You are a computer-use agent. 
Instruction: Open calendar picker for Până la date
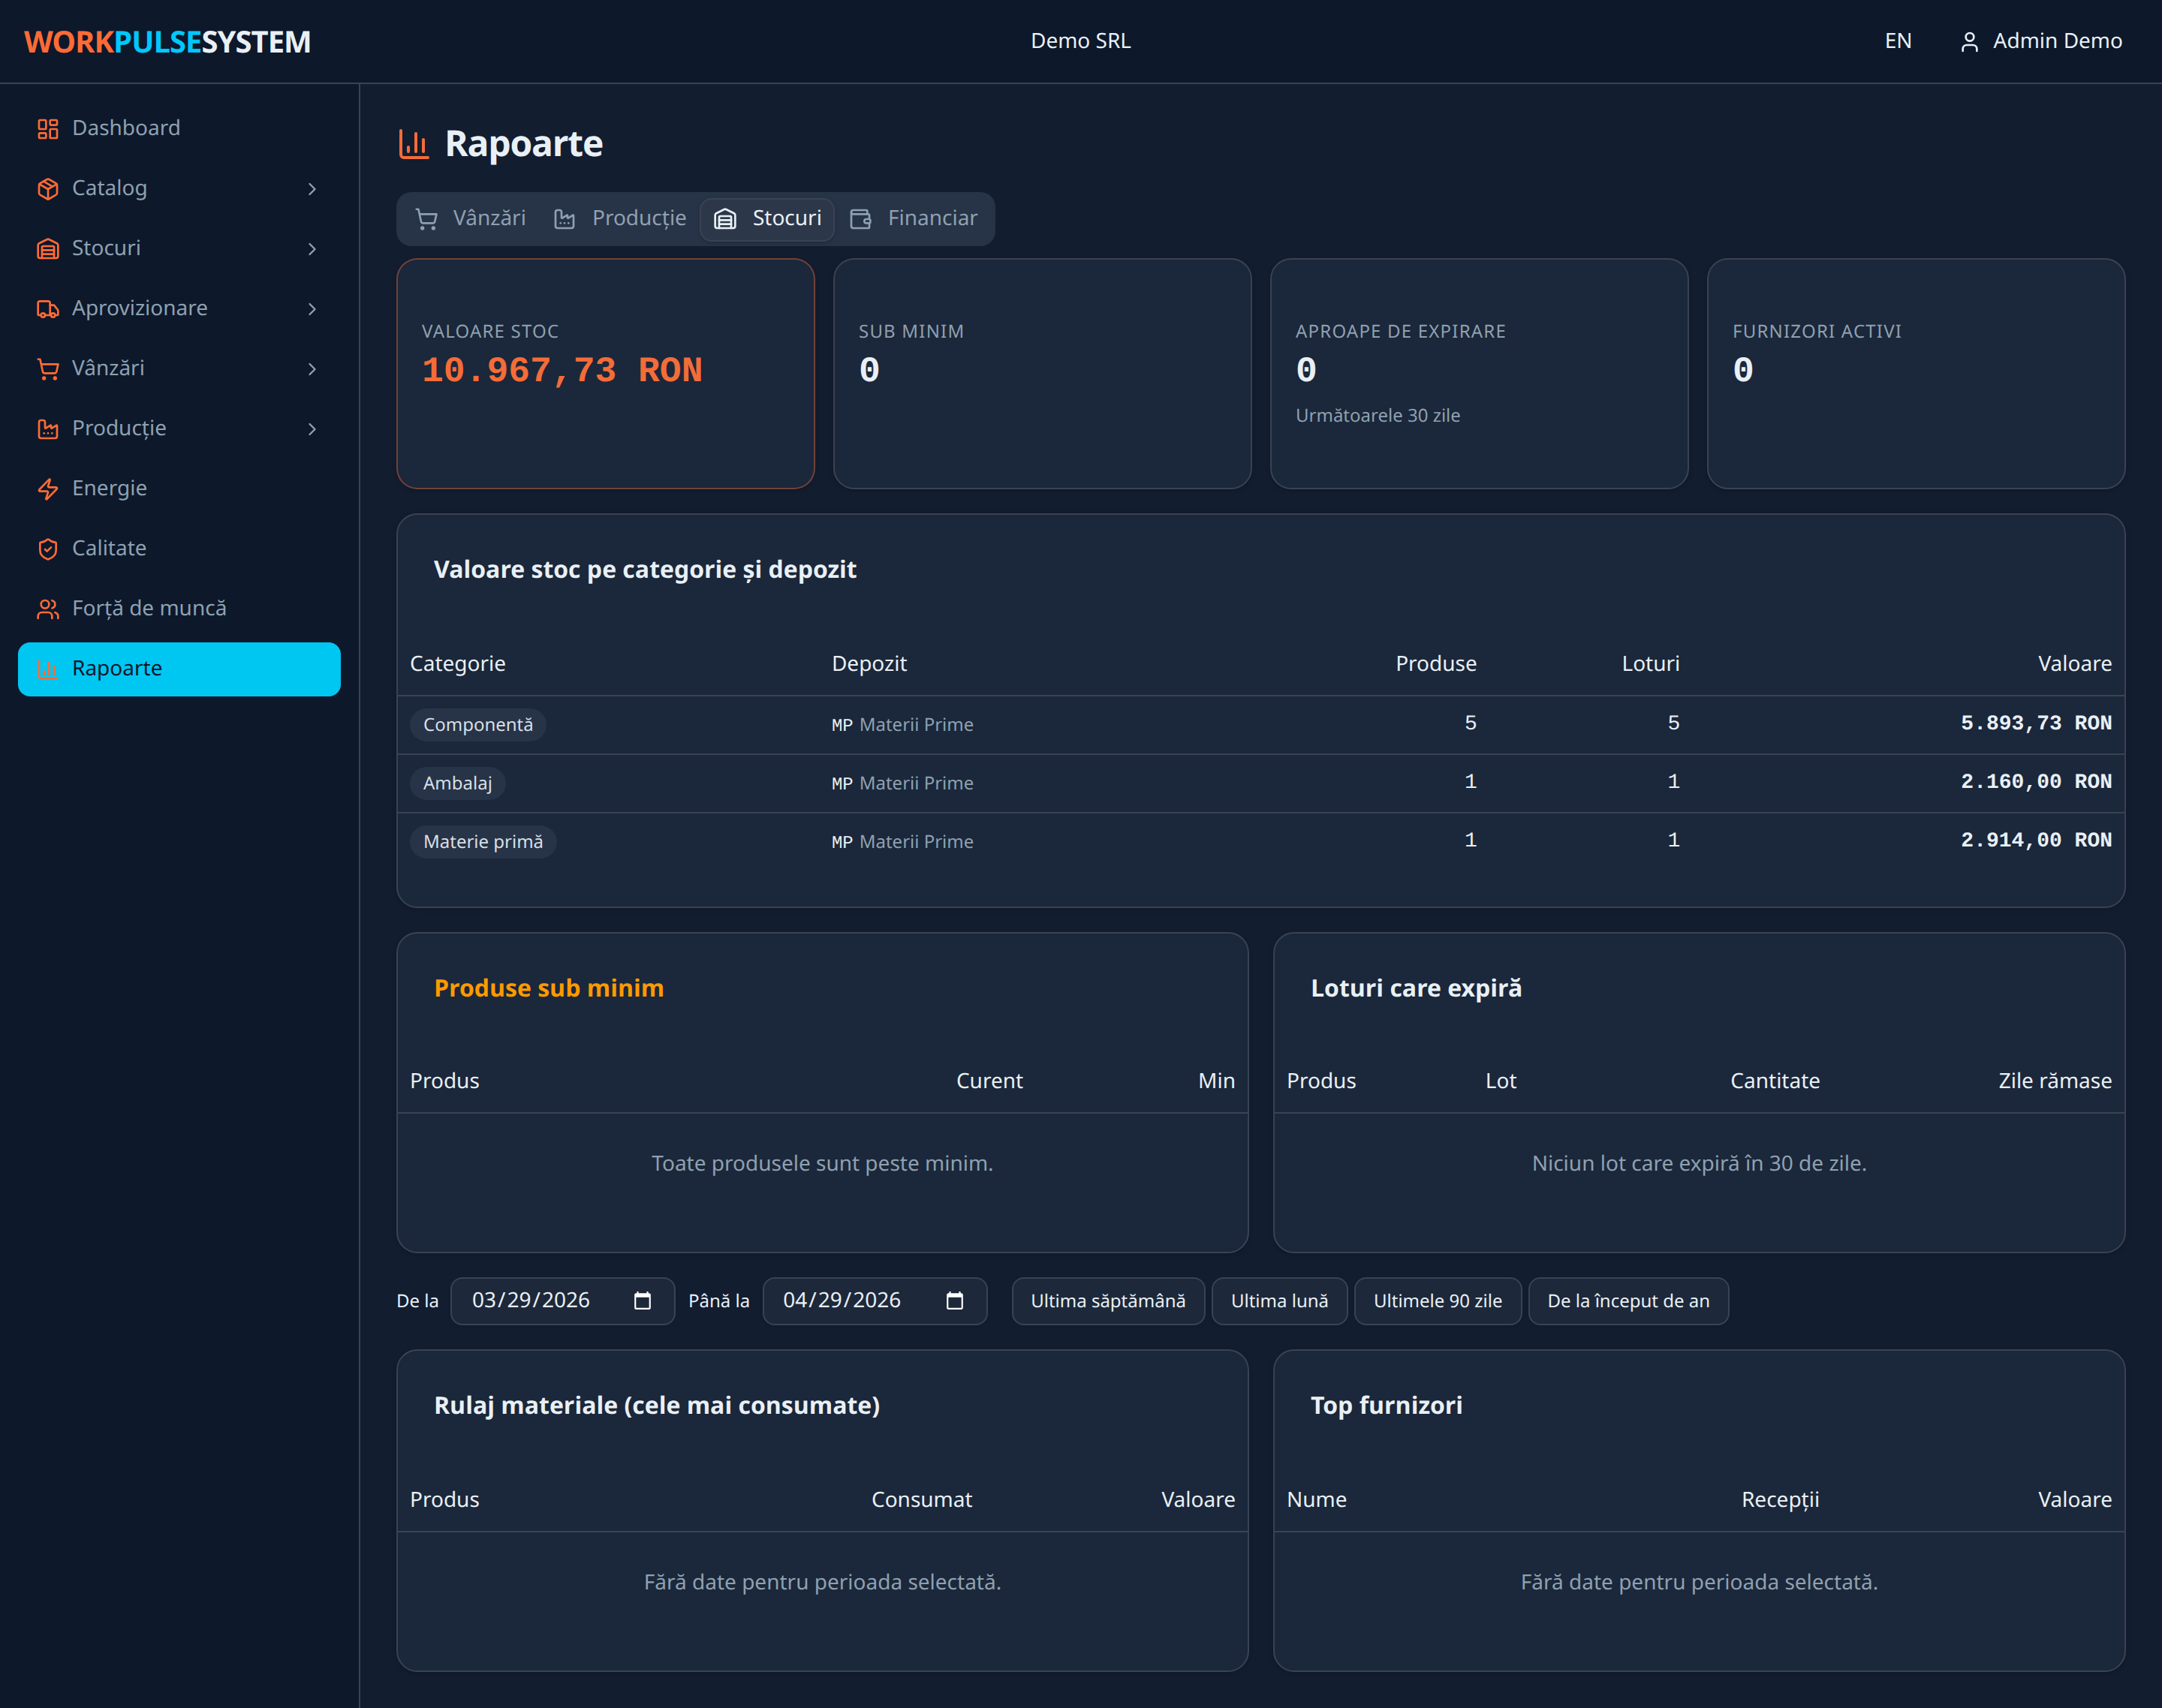pos(954,1301)
